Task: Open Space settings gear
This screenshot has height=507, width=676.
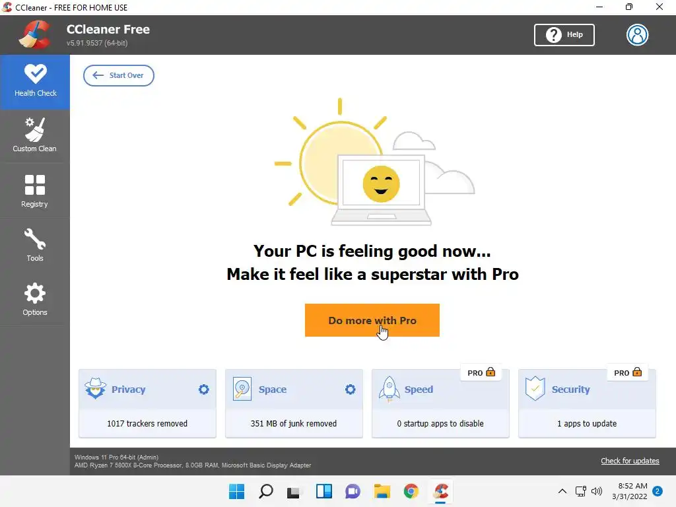Action: pyautogui.click(x=350, y=389)
